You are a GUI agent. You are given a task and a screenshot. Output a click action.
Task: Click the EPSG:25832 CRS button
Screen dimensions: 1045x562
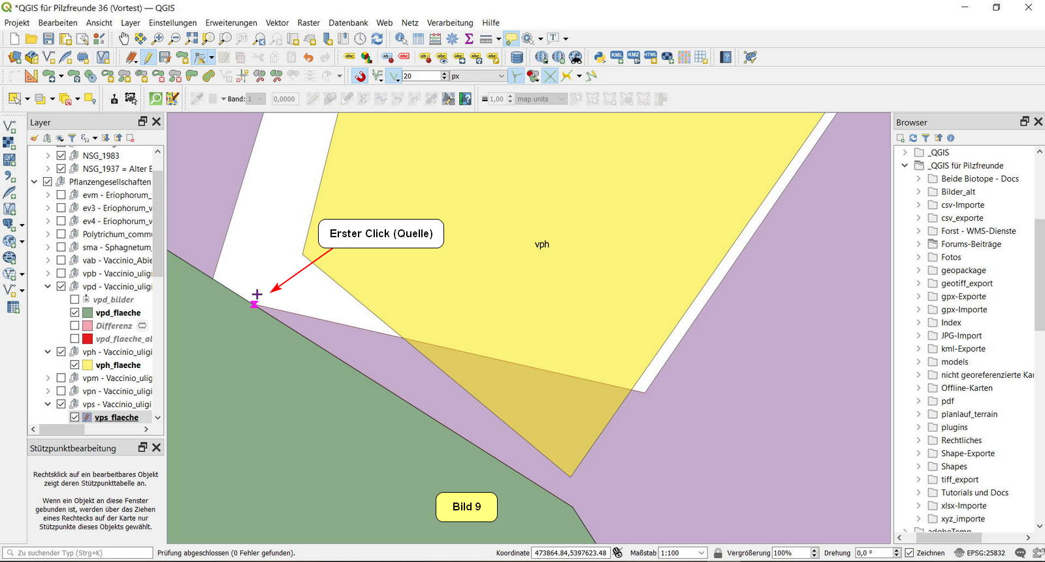pos(980,553)
